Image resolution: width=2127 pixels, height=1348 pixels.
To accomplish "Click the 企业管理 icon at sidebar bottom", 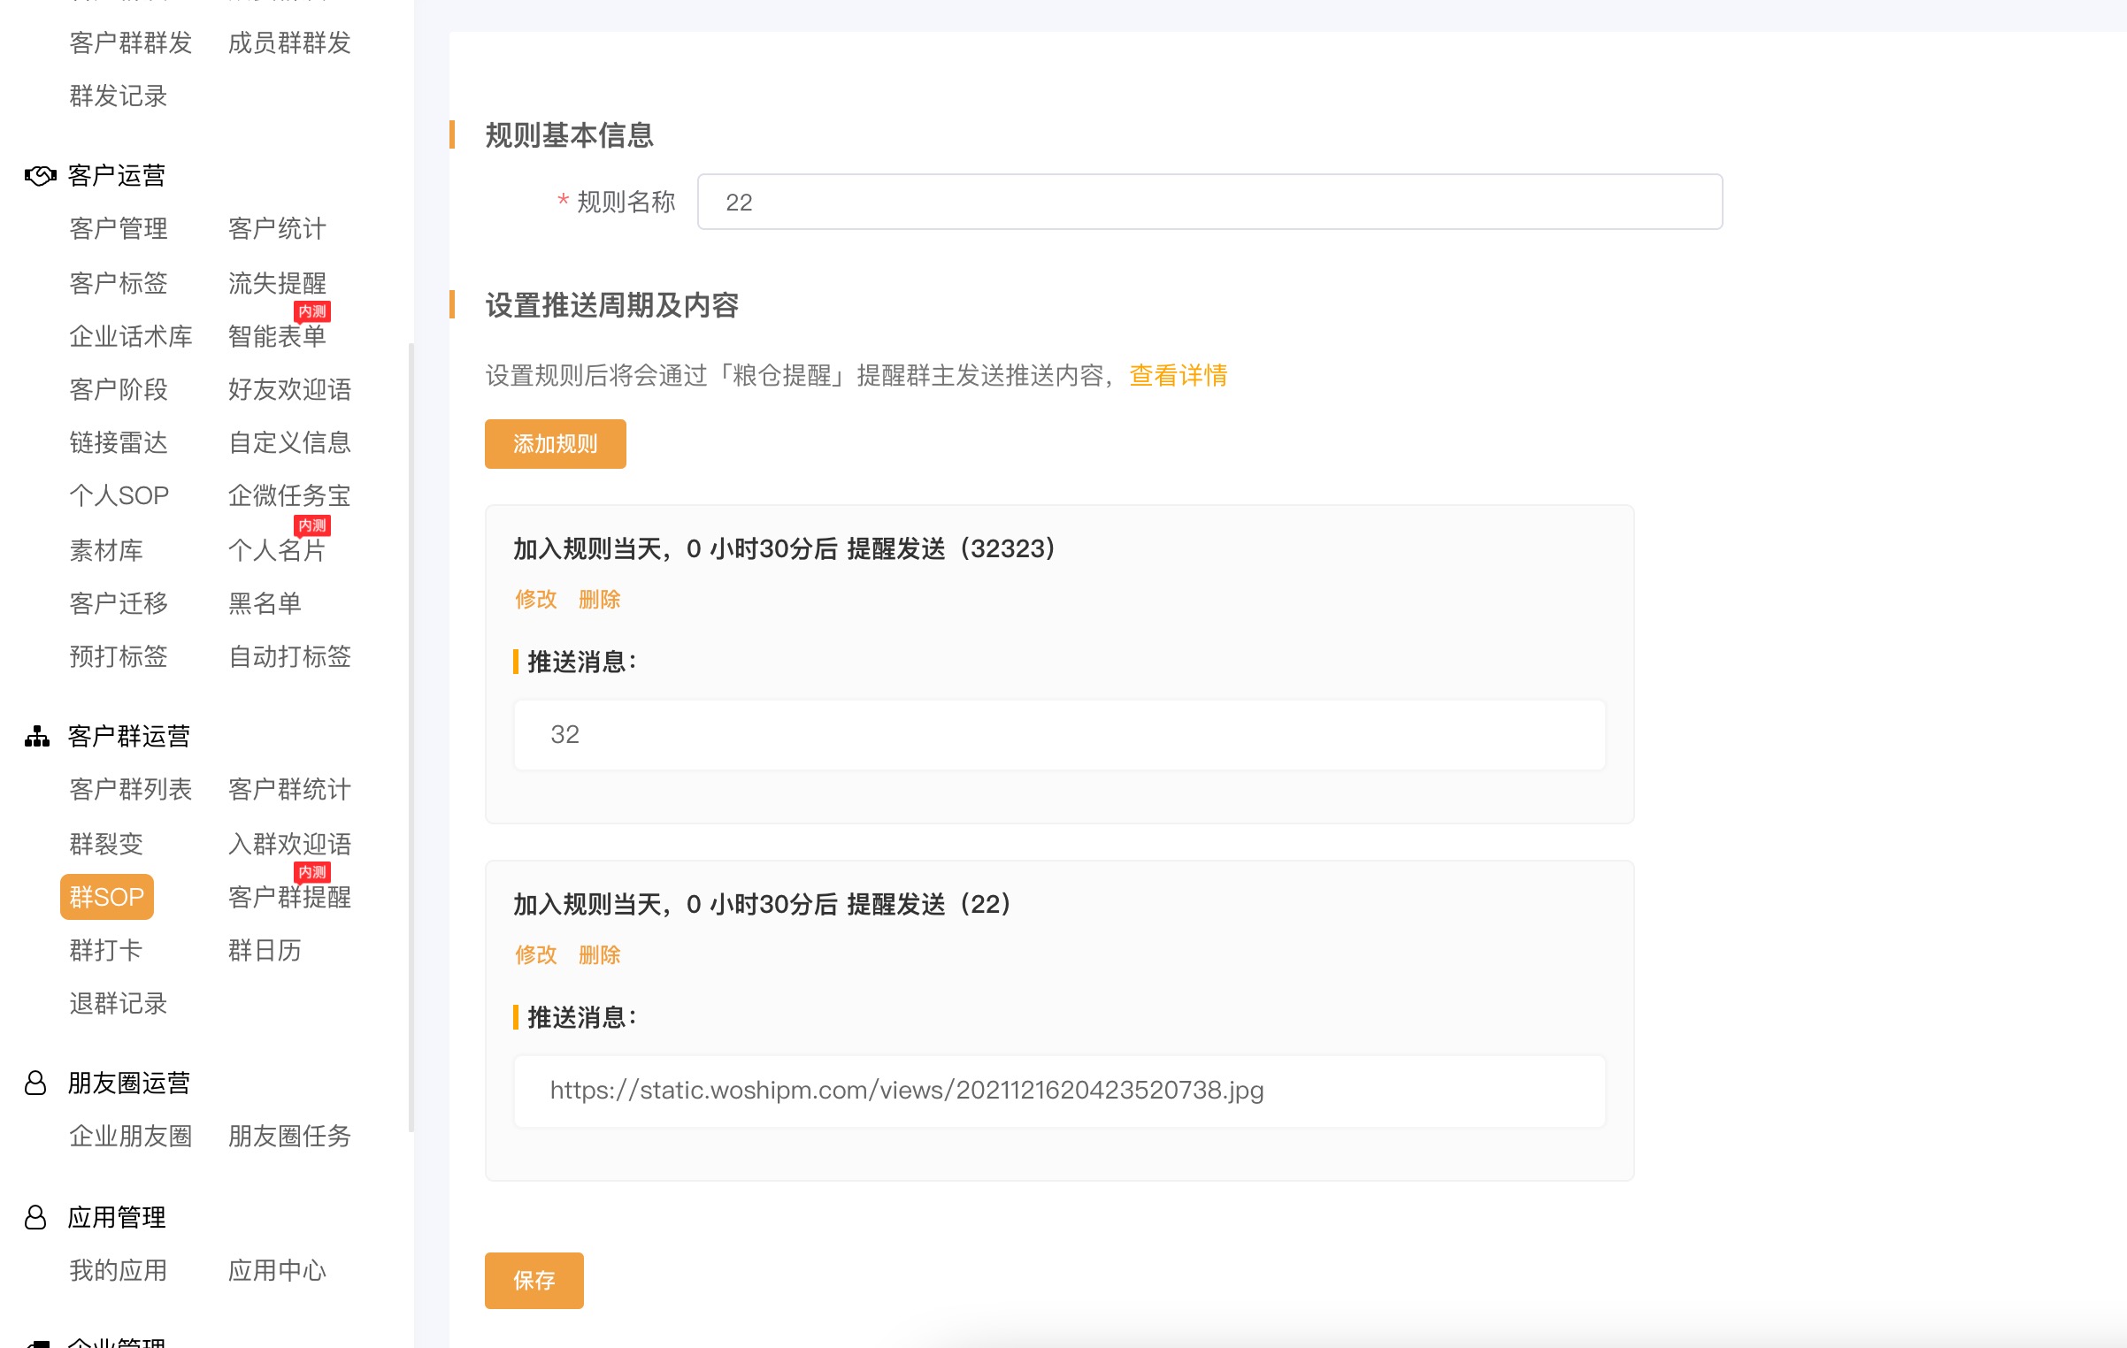I will click(x=35, y=1341).
